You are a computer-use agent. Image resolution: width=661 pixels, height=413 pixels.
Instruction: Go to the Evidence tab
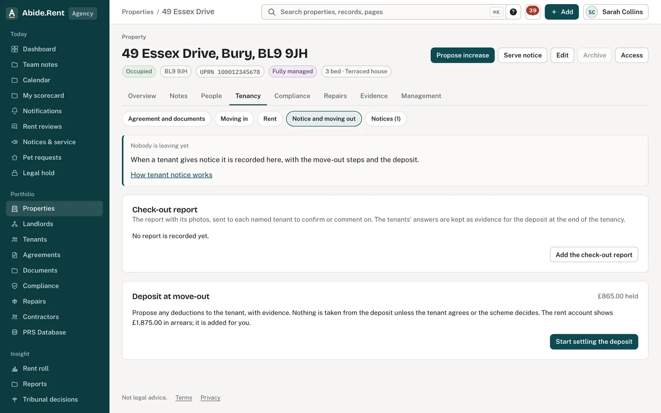coord(374,96)
